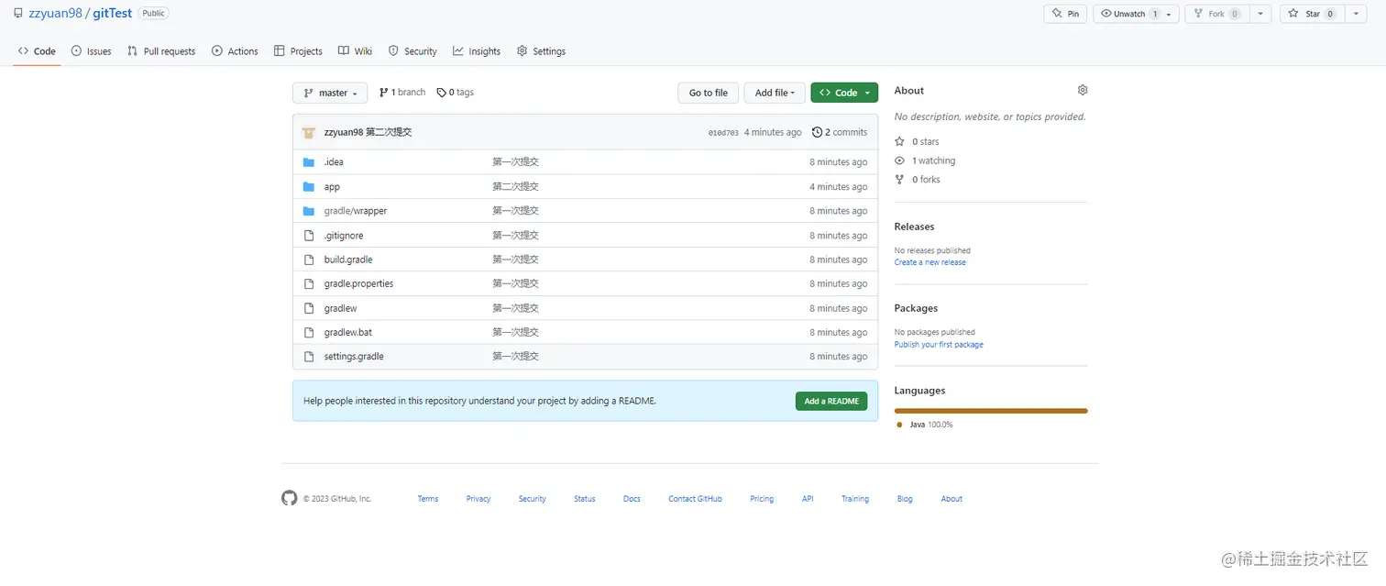Screen dimensions: 1386x586
Task: Open the Projects tab
Action: pos(298,51)
